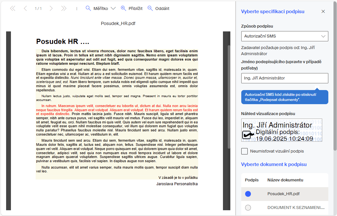Screen dimensions: 337x216
Task: Click the Přiblížit zoom in label
Action: [135, 9]
